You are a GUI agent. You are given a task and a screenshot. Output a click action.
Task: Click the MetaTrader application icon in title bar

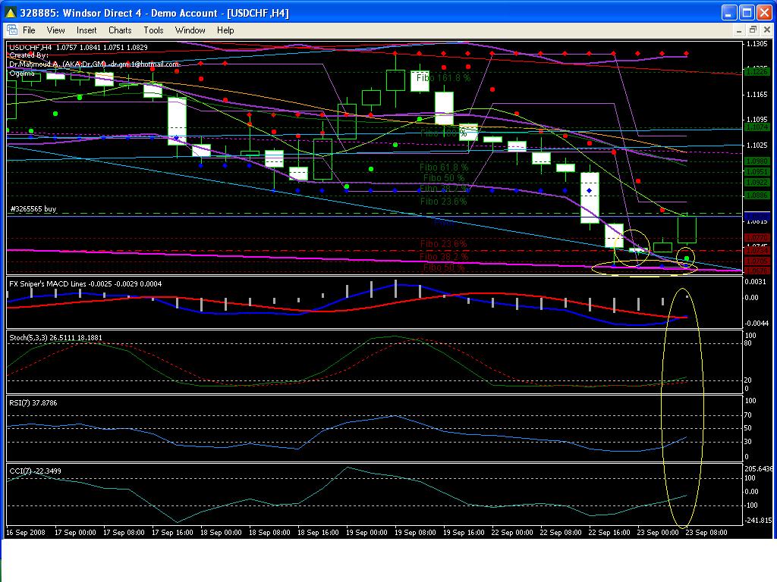pyautogui.click(x=11, y=13)
